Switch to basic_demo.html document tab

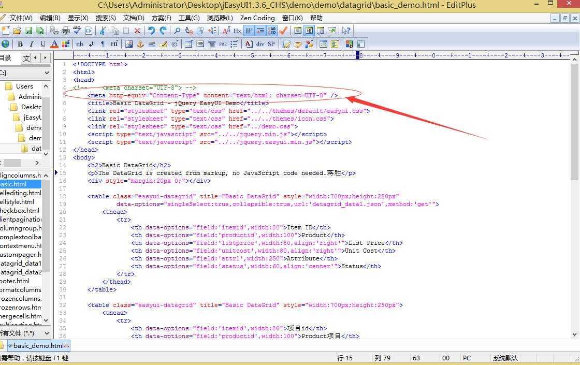38,345
